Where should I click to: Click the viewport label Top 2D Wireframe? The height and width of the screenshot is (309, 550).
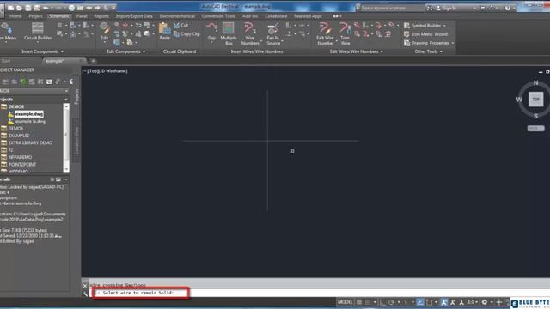[x=105, y=71]
